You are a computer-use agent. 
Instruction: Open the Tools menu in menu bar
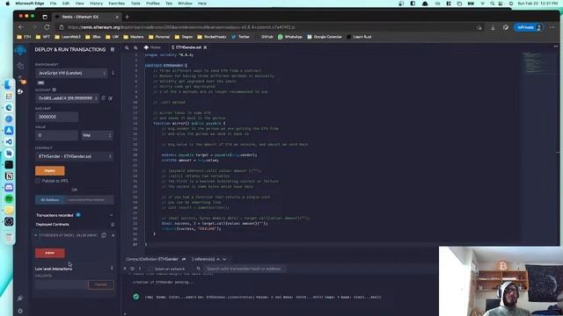click(135, 4)
